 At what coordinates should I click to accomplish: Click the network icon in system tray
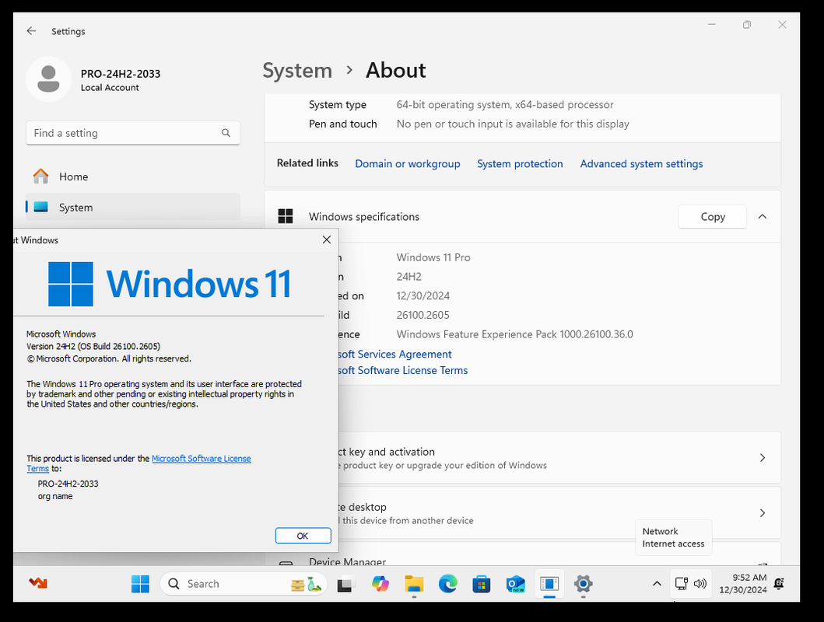(682, 584)
